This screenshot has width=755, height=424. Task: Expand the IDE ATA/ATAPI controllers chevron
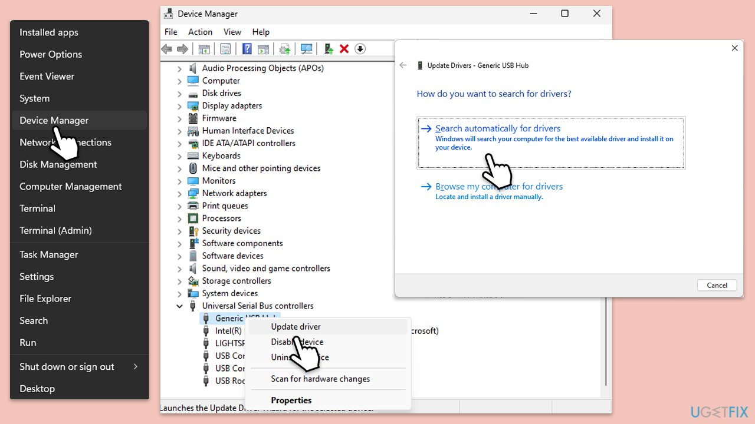[180, 143]
